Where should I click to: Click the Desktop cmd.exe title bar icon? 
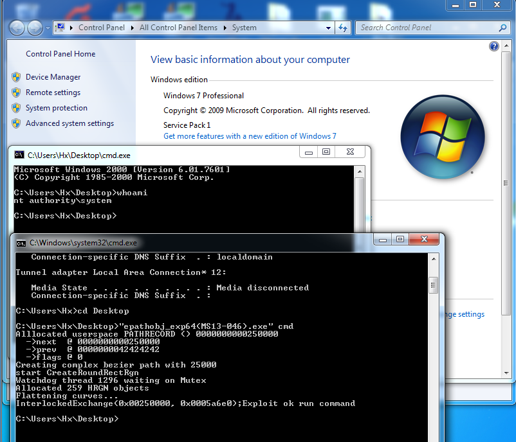20,155
